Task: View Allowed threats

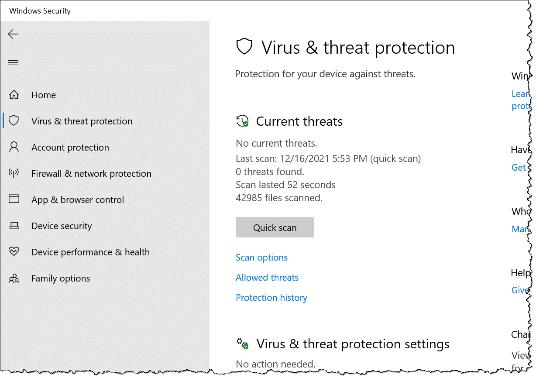Action: tap(267, 278)
